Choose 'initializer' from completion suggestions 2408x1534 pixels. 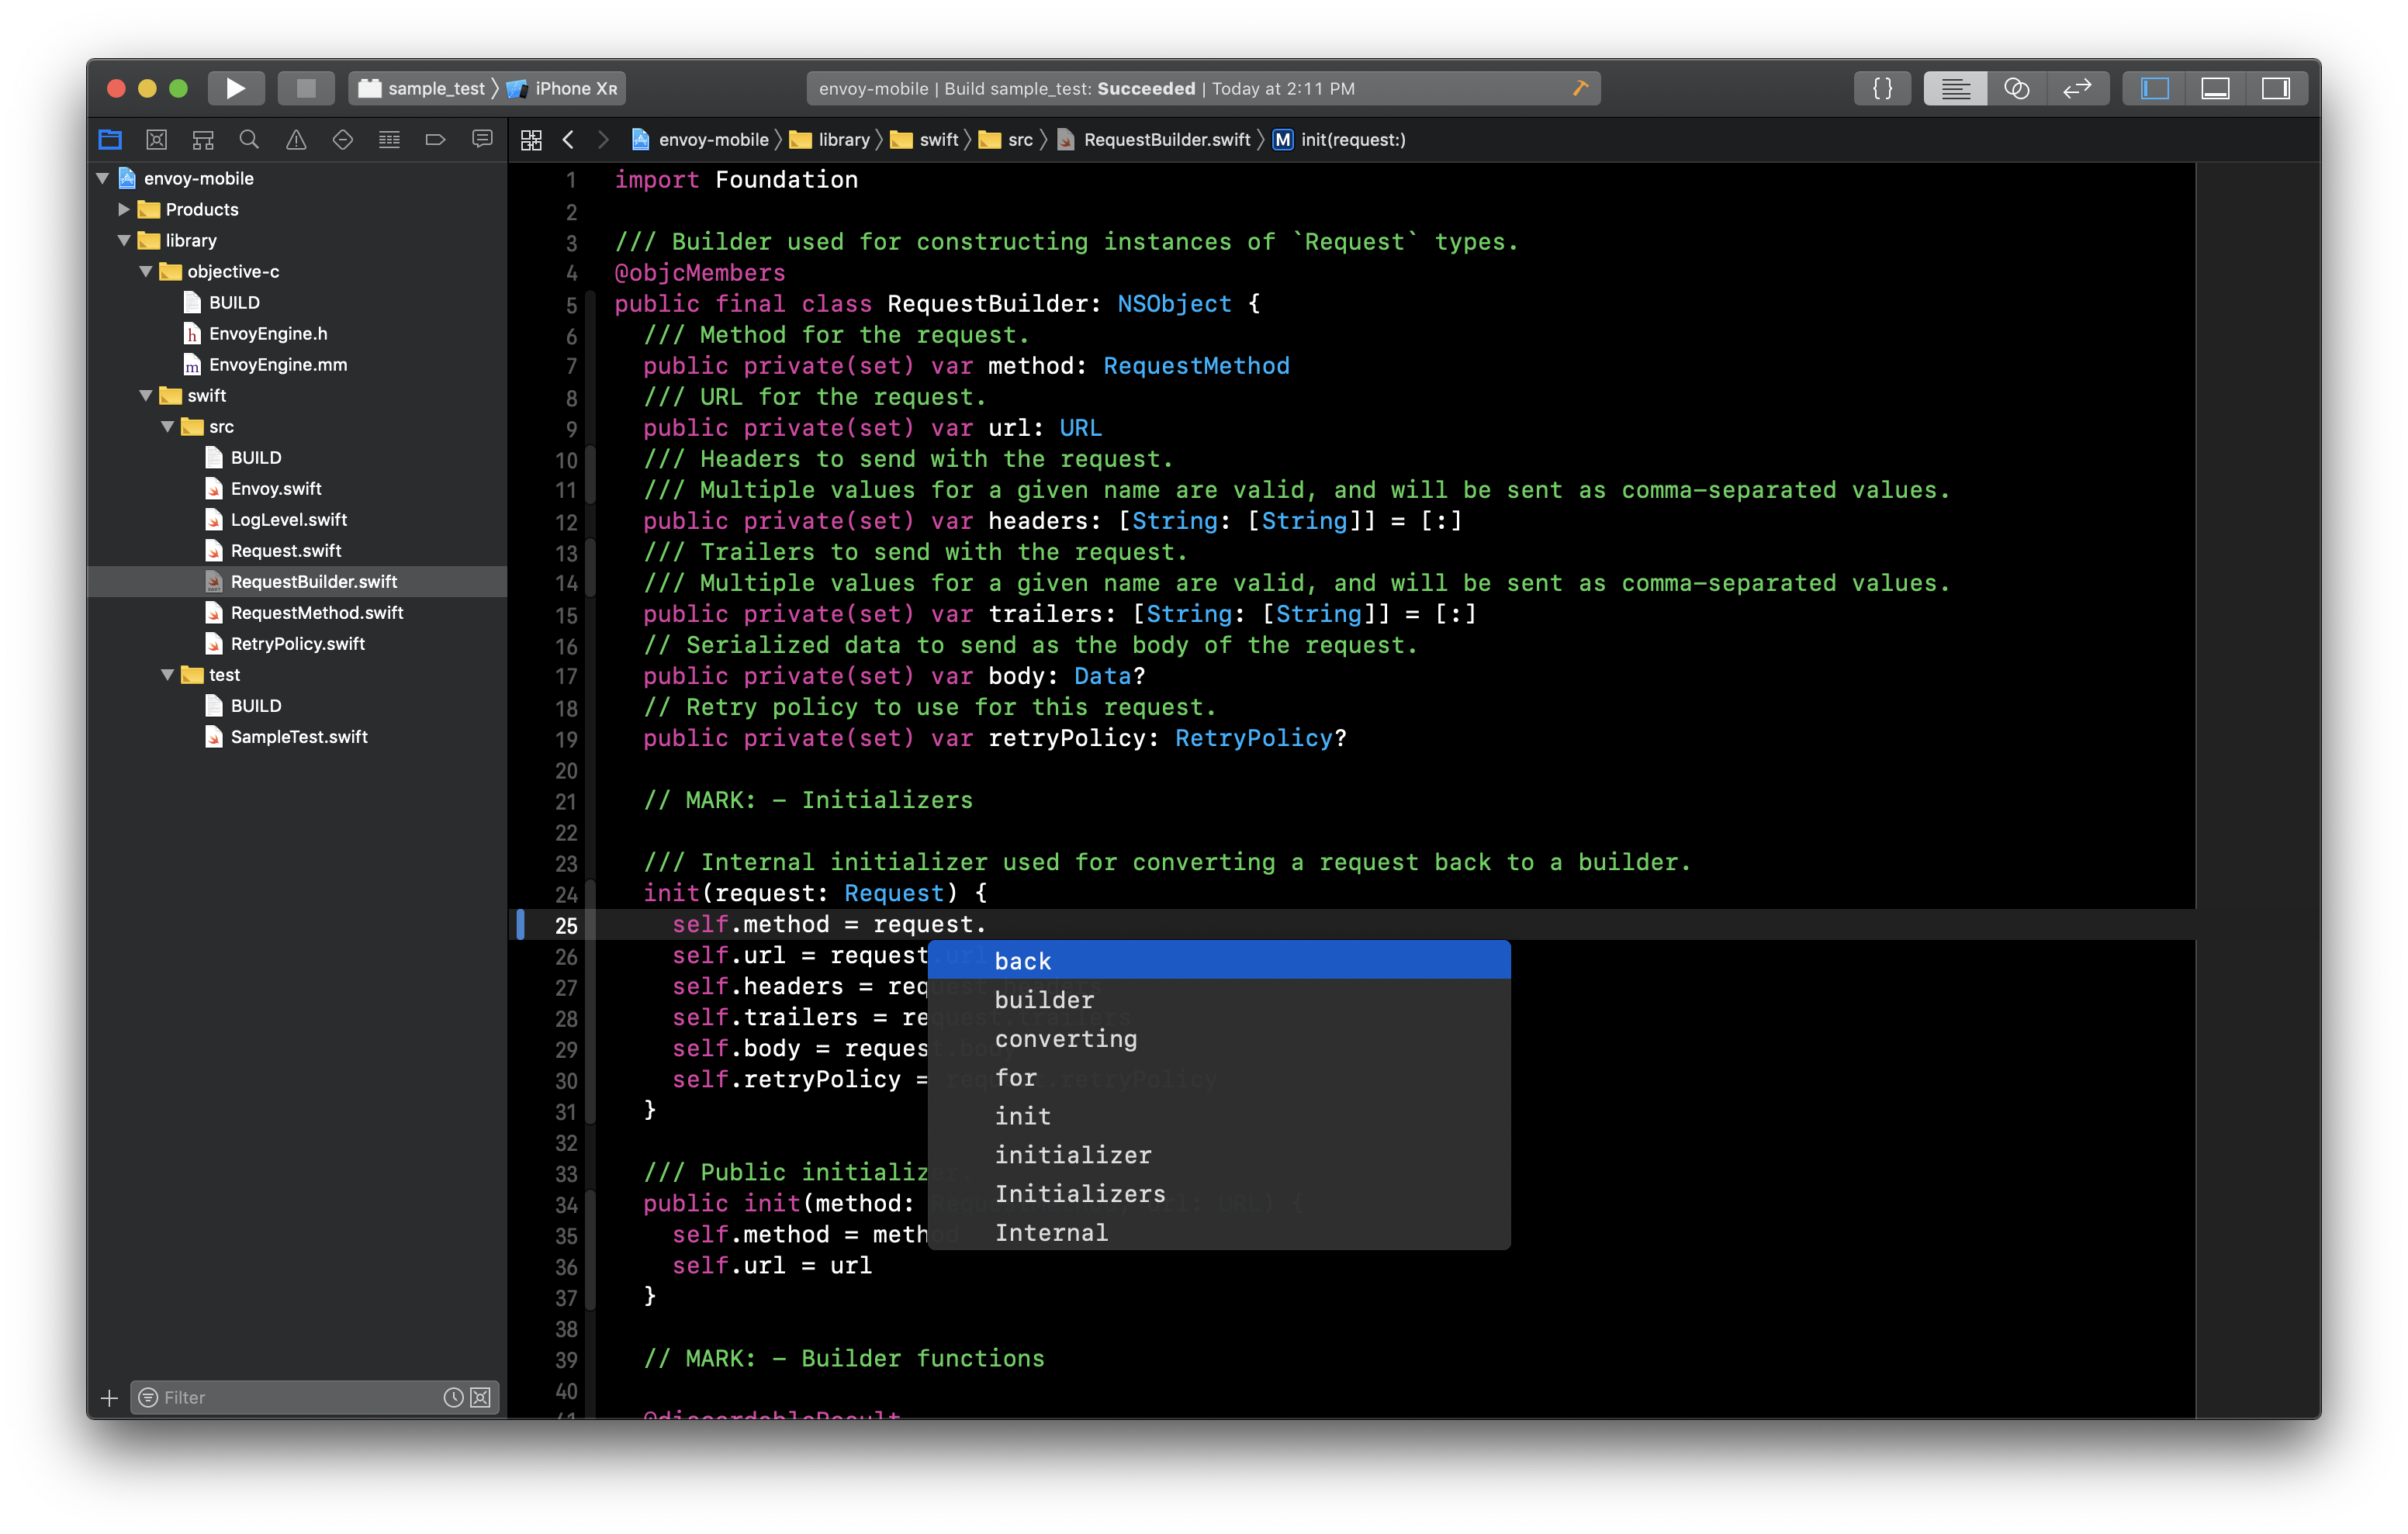[1073, 1155]
